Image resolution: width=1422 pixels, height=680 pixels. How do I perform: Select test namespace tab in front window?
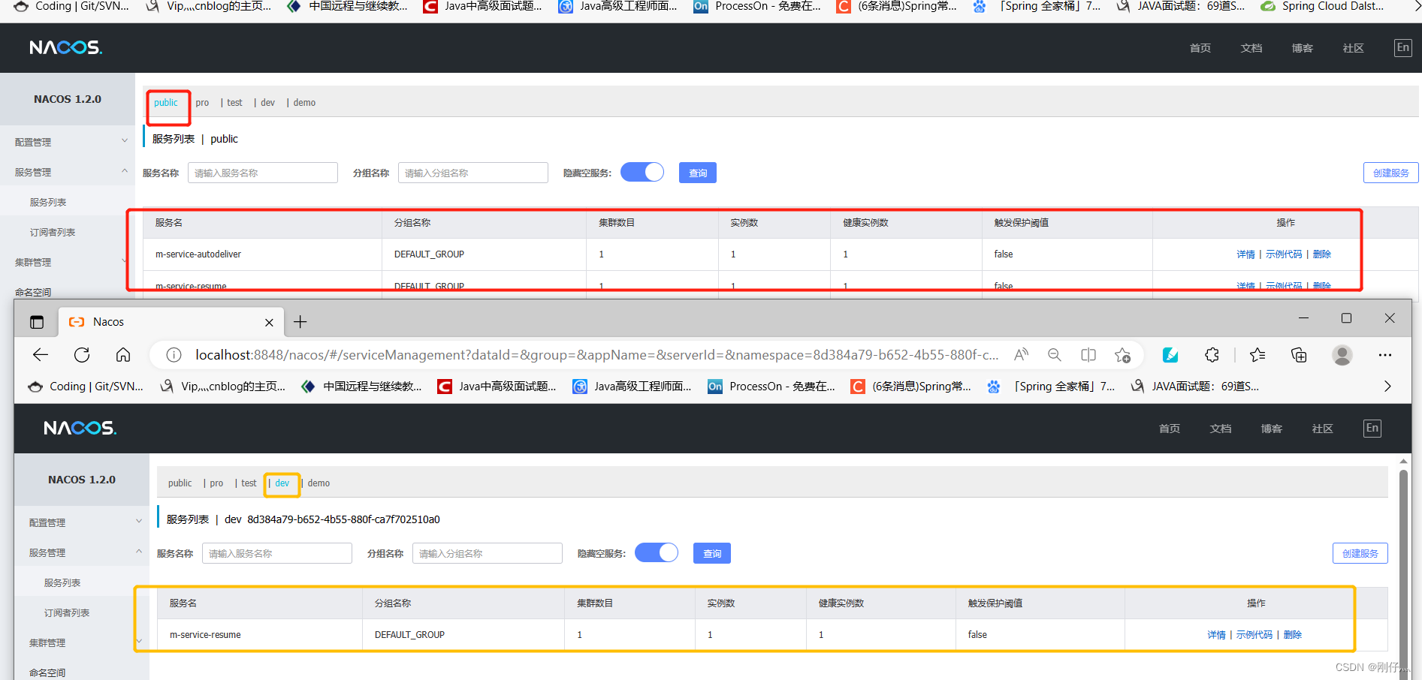pyautogui.click(x=249, y=483)
